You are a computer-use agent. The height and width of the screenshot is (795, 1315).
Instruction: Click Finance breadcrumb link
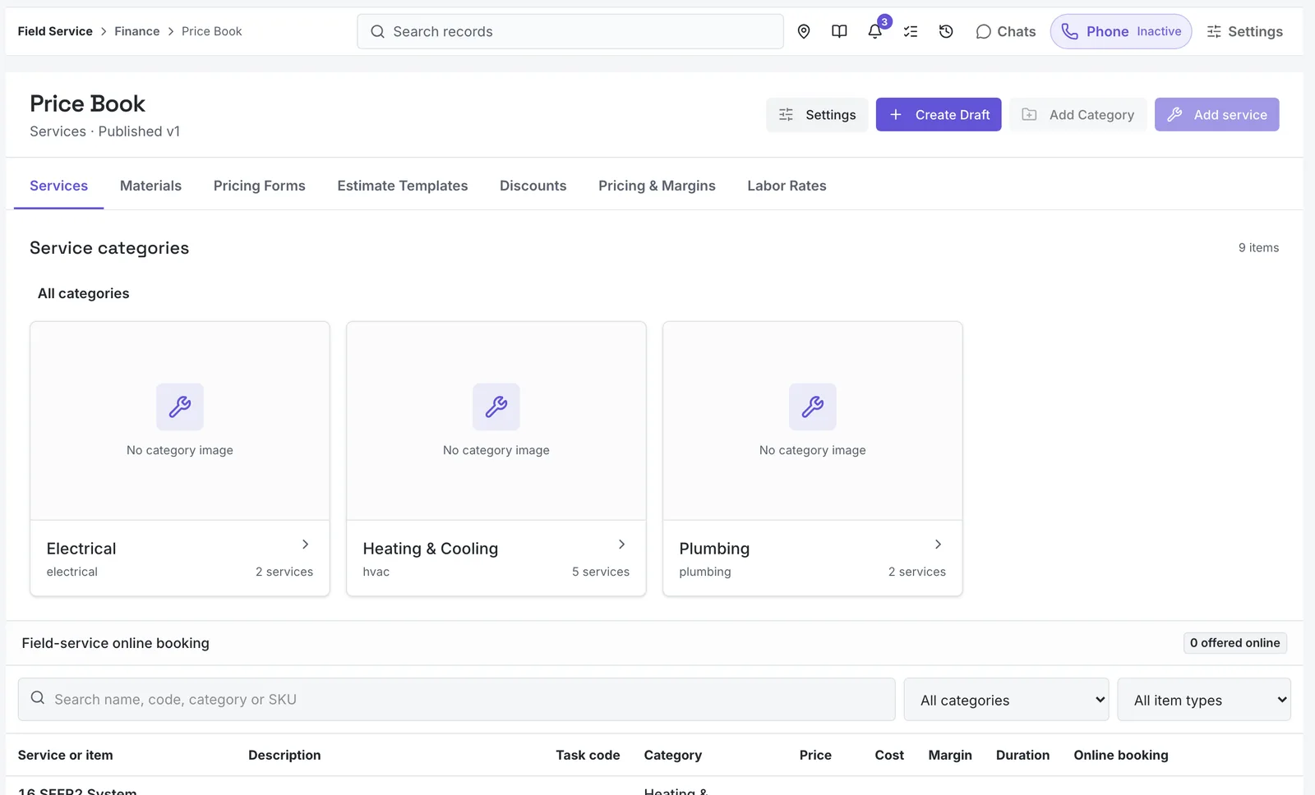tap(136, 31)
